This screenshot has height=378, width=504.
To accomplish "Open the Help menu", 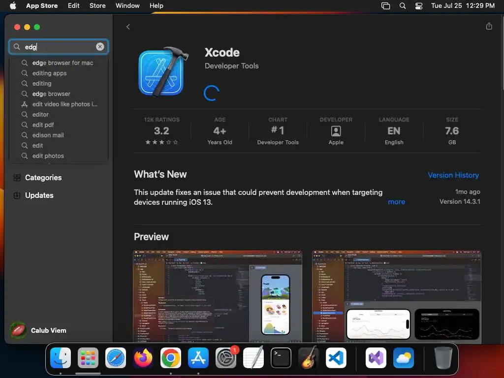I will 156,5.
